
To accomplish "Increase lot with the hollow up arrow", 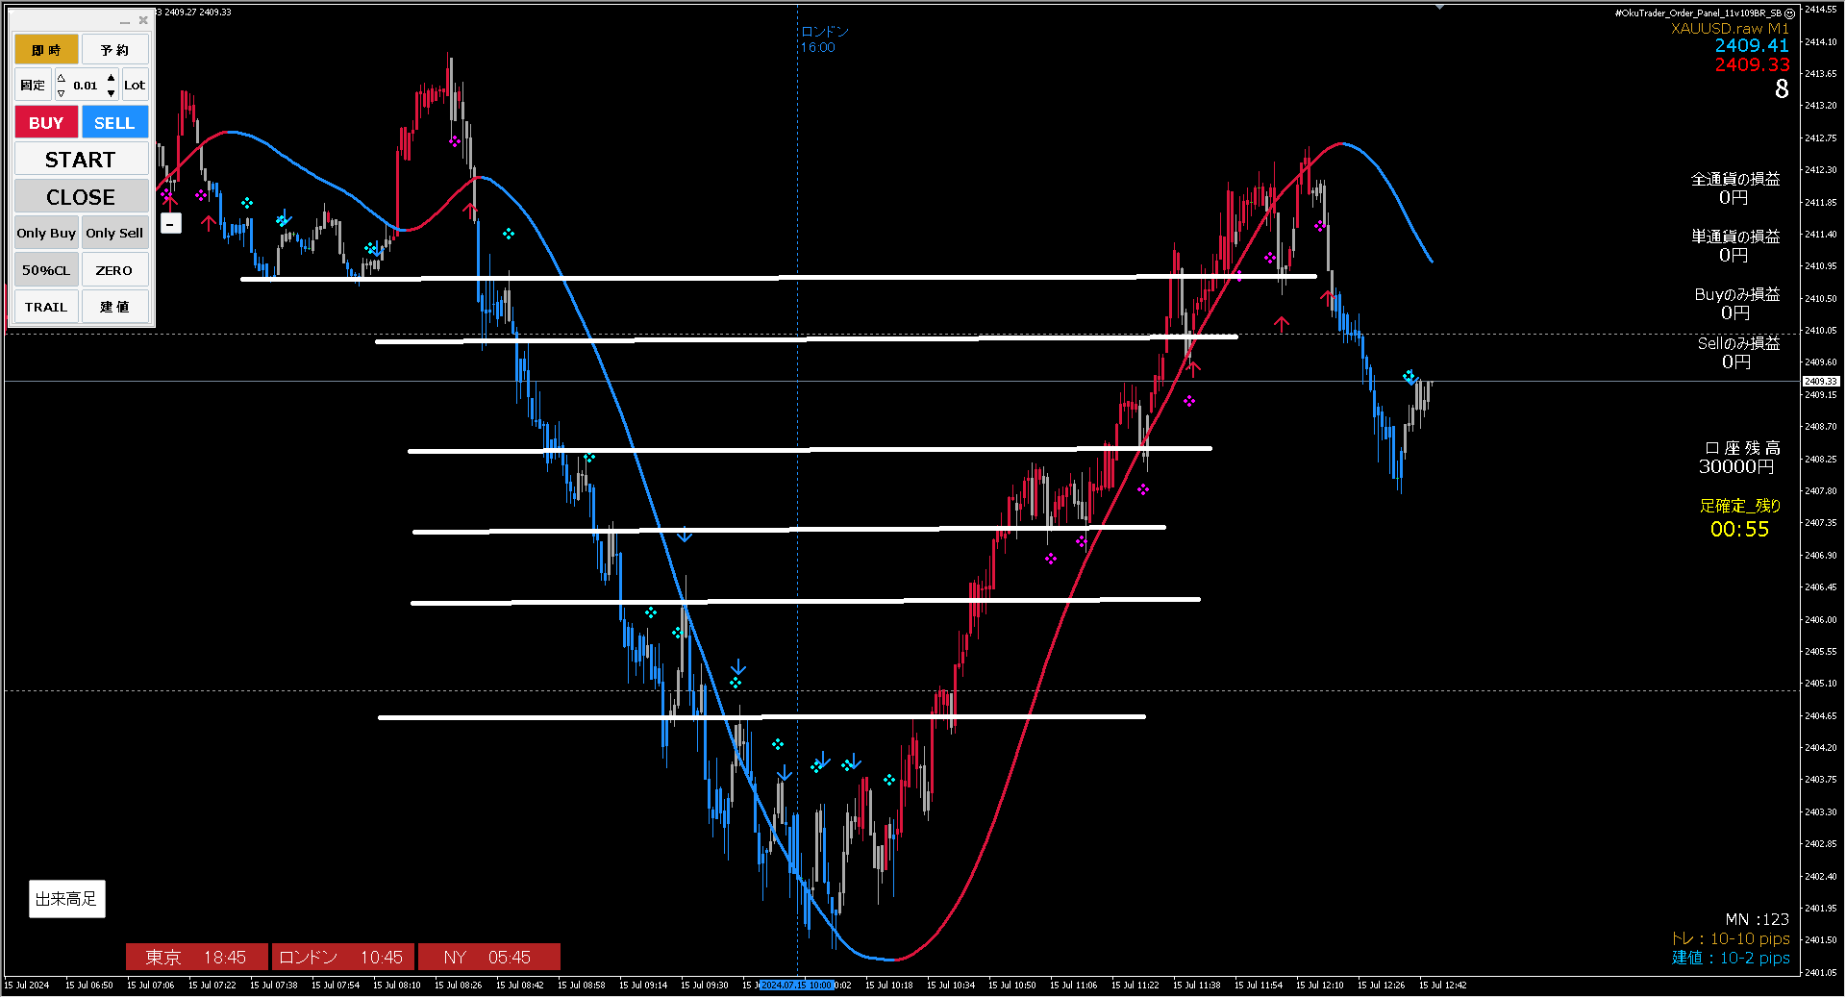I will pyautogui.click(x=61, y=78).
